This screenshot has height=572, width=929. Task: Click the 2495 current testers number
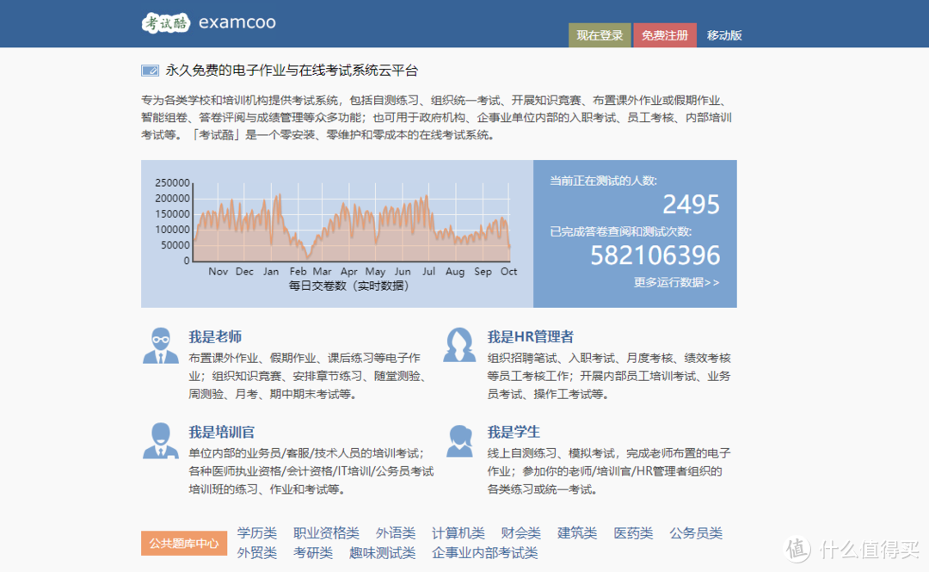tap(692, 205)
